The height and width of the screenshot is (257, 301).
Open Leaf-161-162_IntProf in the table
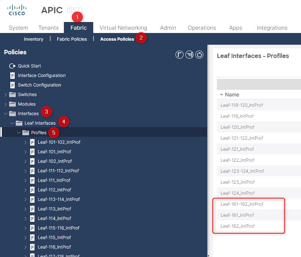(x=242, y=204)
